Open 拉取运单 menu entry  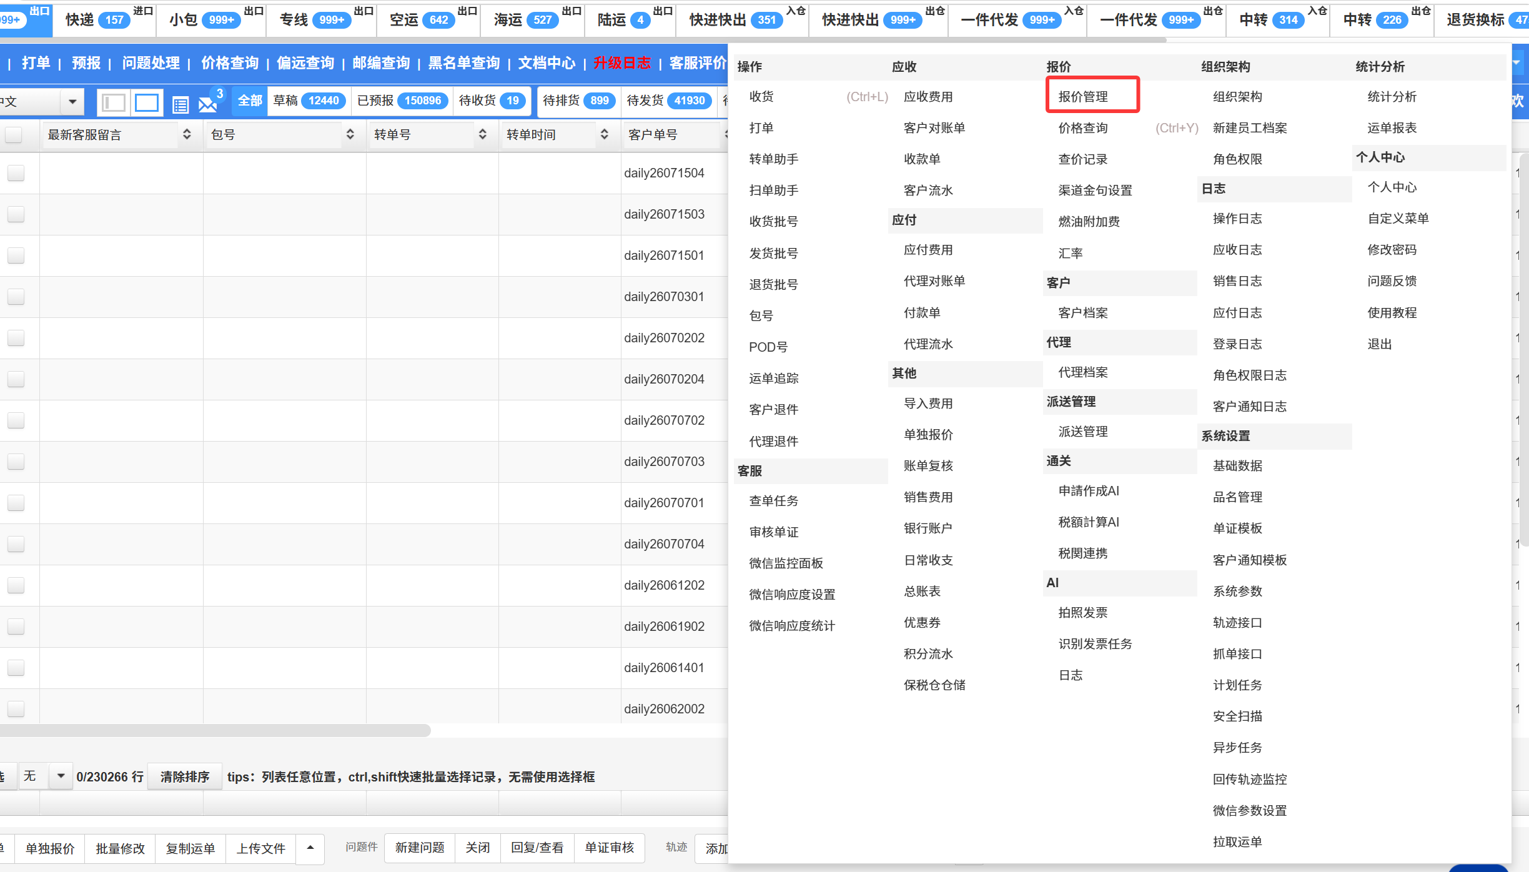pos(1237,842)
